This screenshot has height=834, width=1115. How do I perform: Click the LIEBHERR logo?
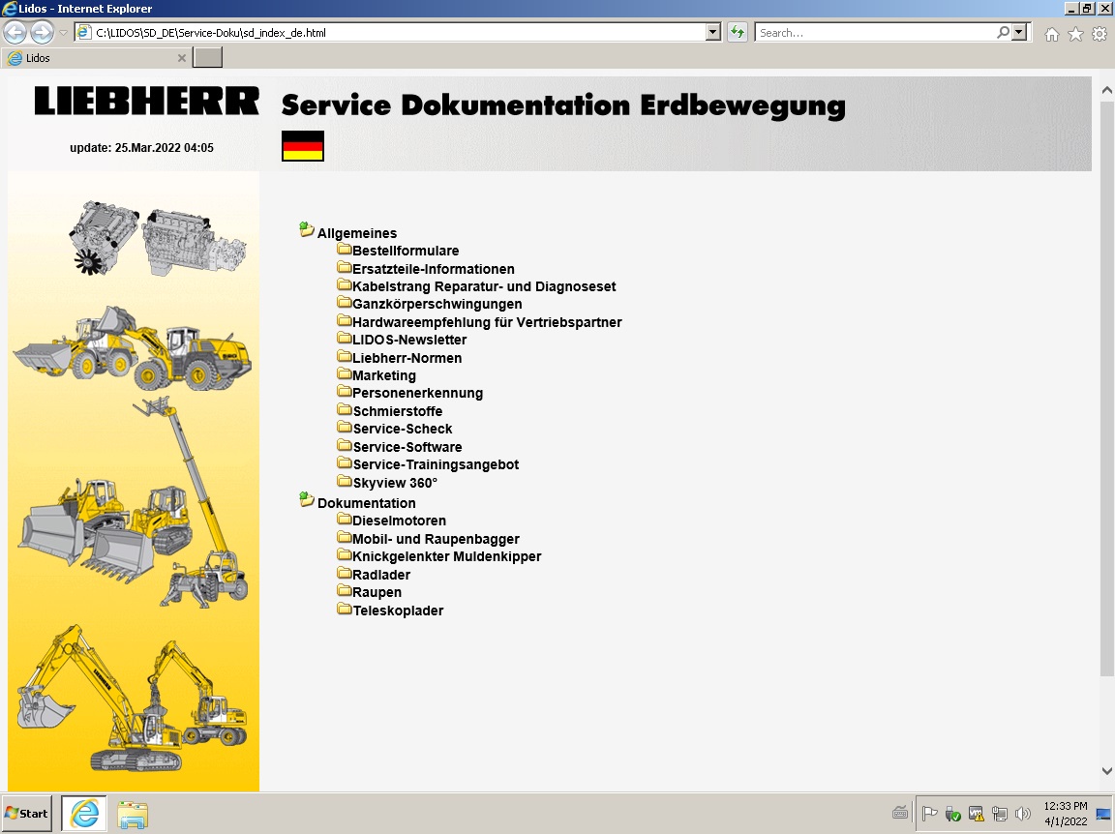146,101
